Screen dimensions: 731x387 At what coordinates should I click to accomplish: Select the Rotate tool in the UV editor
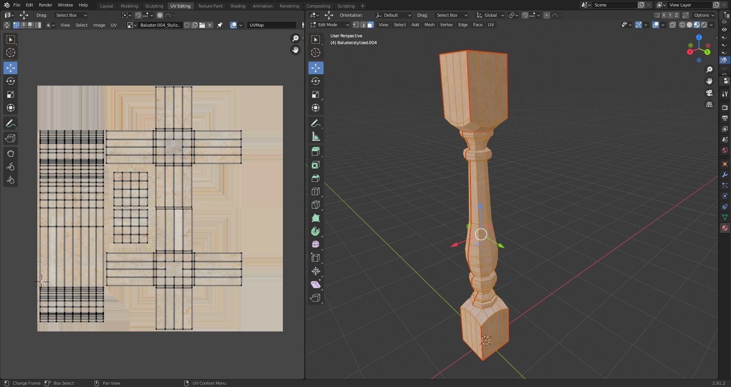[x=11, y=81]
